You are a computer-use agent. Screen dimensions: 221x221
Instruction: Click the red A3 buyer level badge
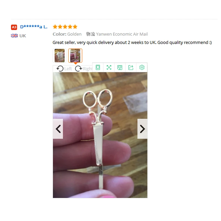(x=14, y=27)
